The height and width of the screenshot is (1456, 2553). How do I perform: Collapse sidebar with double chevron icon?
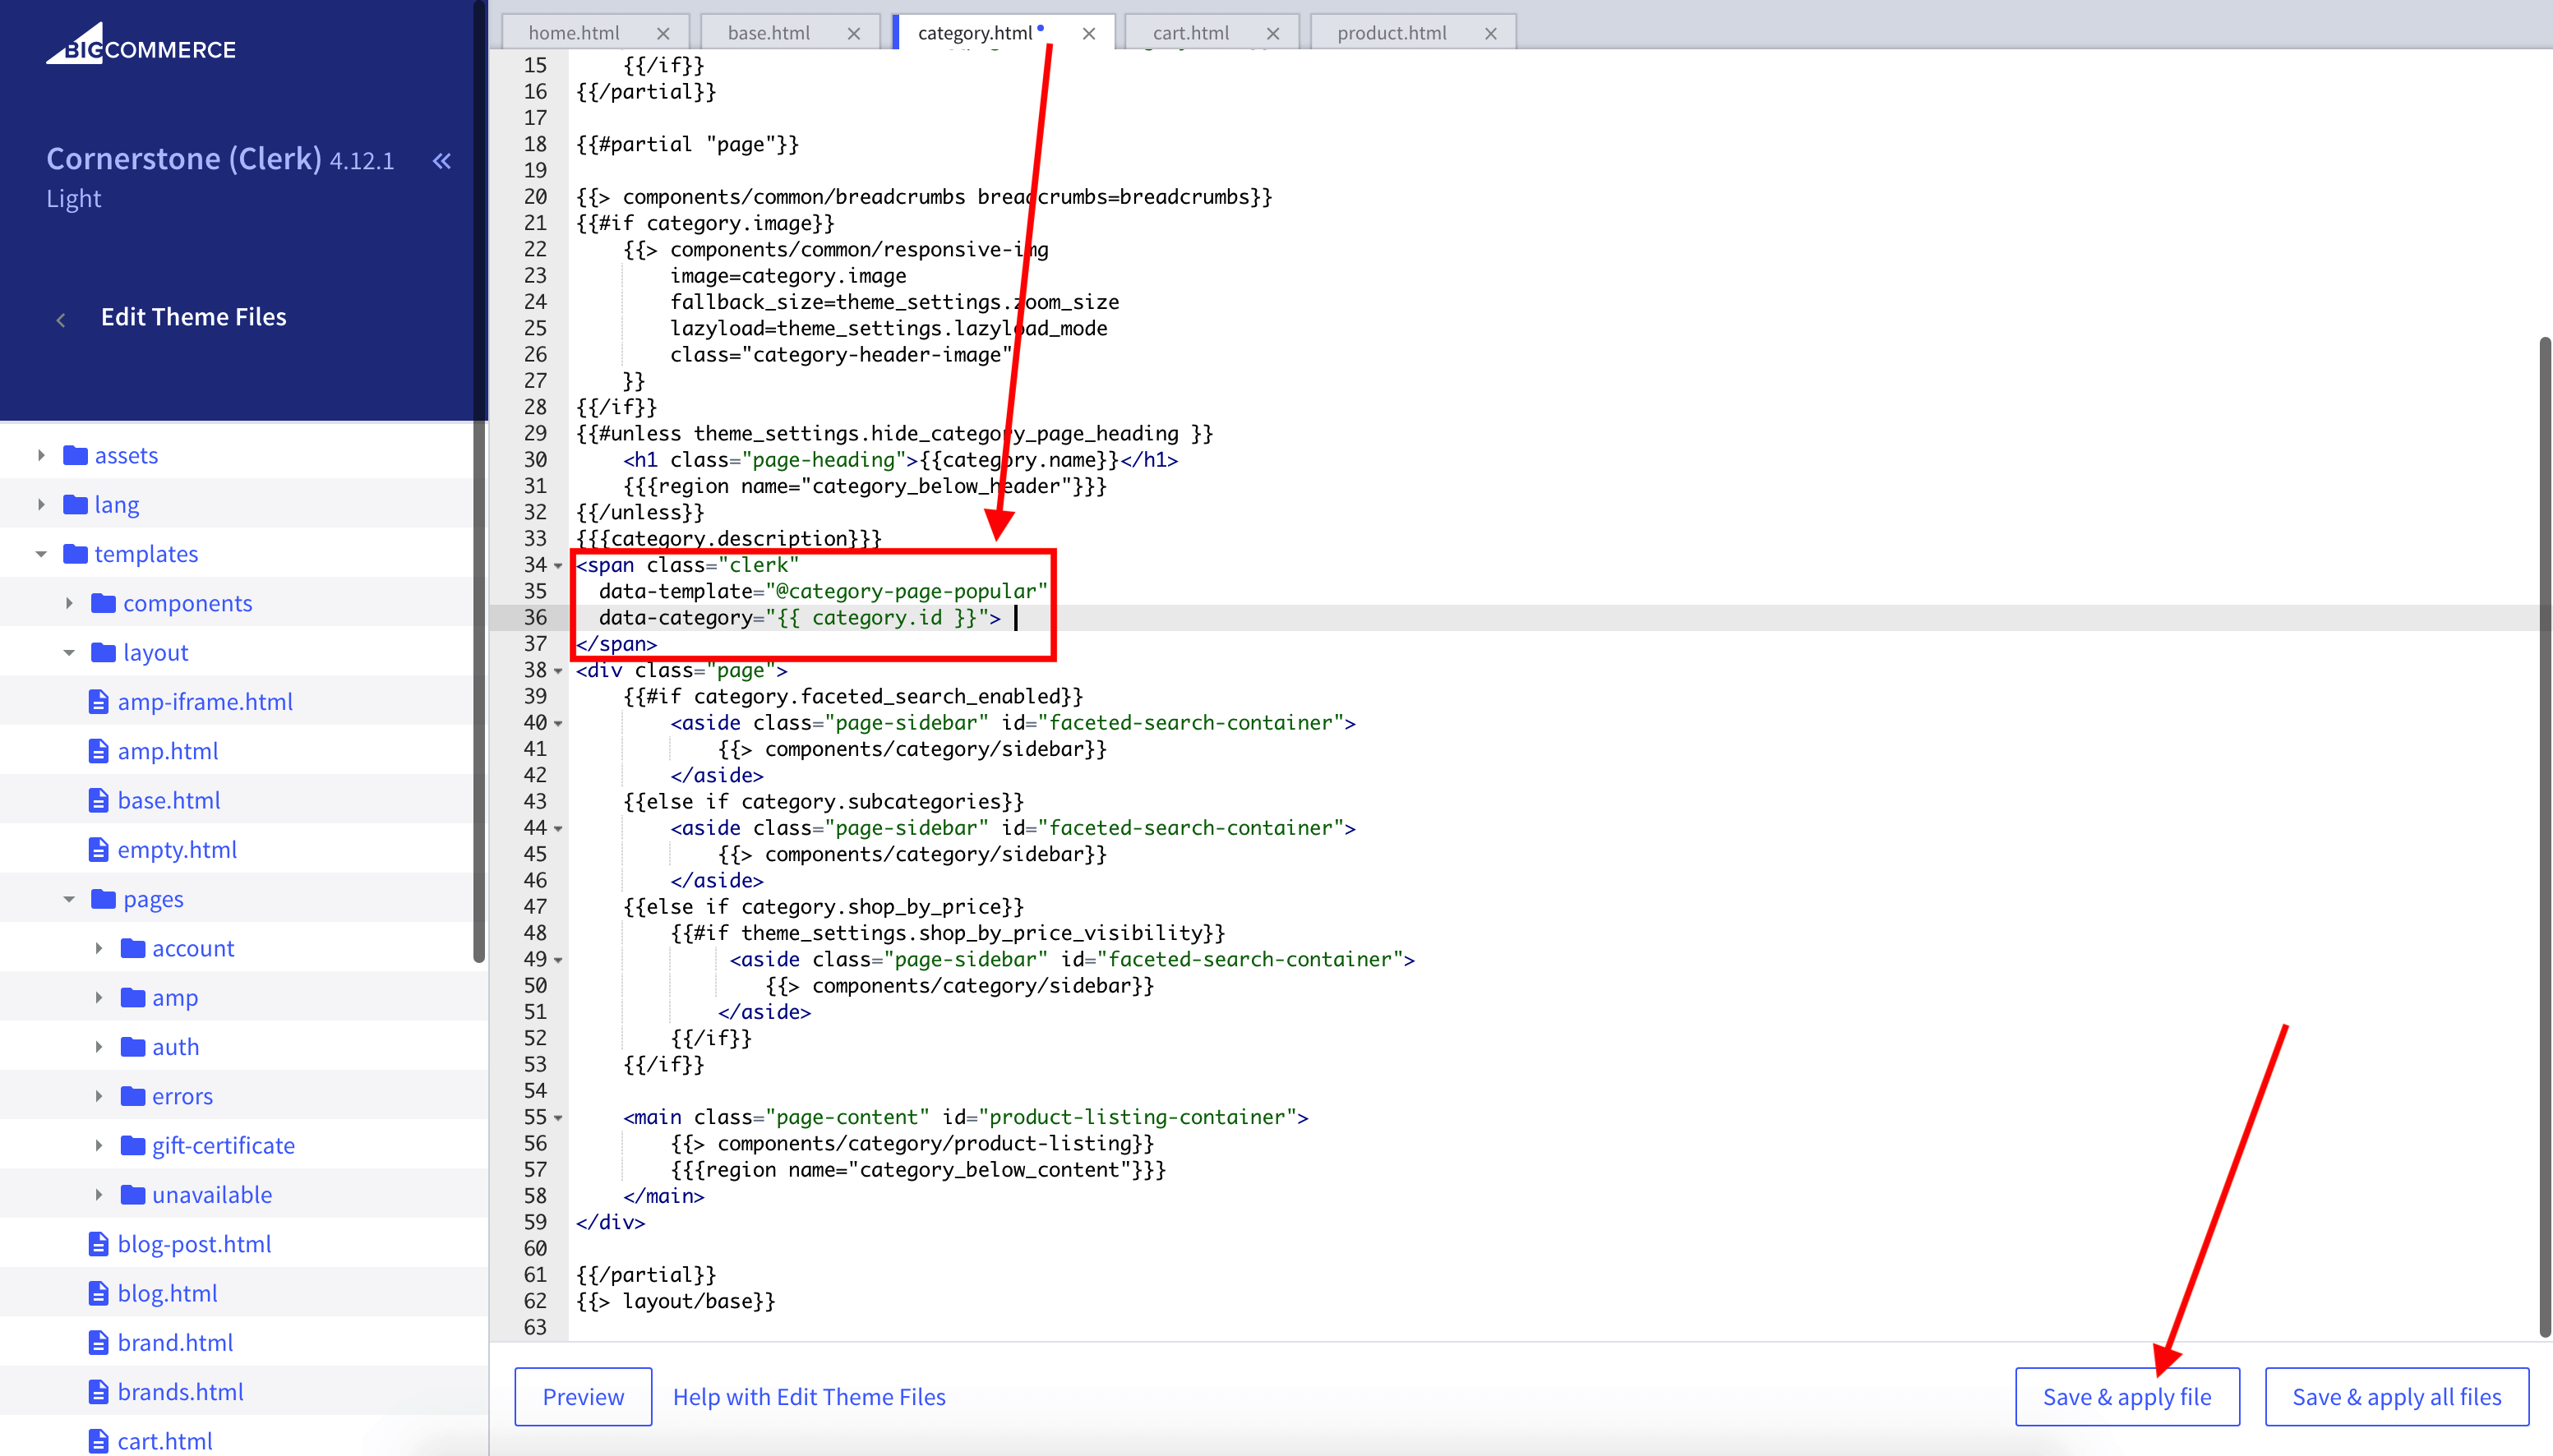coord(441,160)
